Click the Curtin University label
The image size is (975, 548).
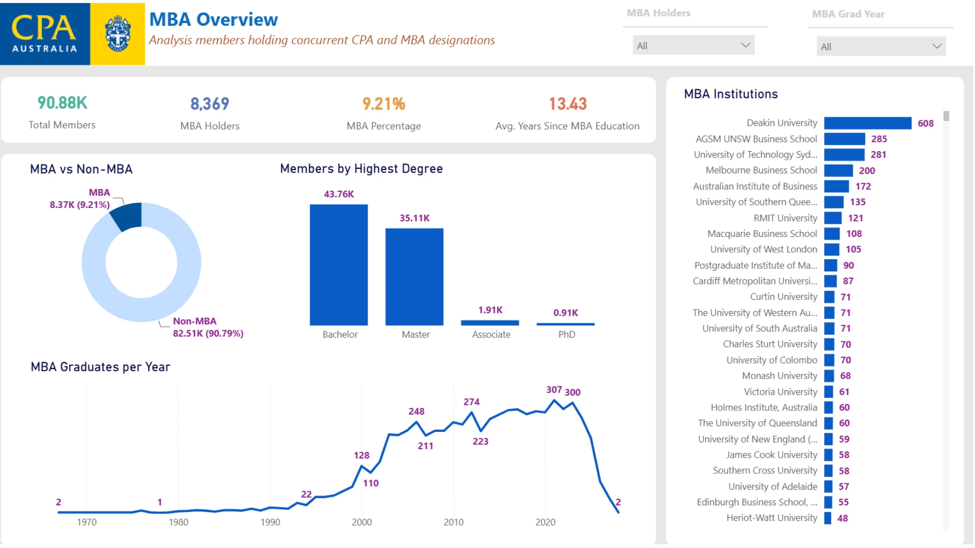pyautogui.click(x=784, y=296)
